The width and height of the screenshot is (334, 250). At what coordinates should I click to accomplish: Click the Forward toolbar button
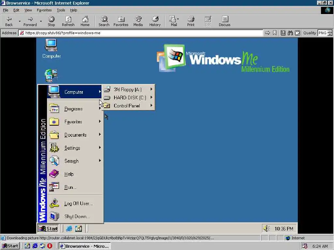pos(30,21)
